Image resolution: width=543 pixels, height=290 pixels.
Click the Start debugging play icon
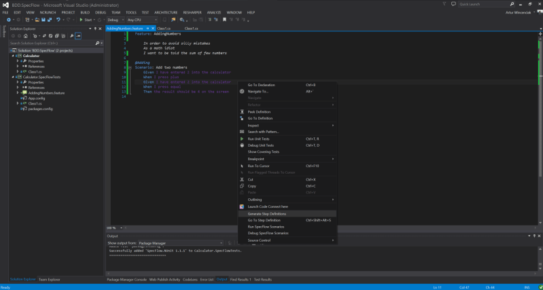point(81,20)
